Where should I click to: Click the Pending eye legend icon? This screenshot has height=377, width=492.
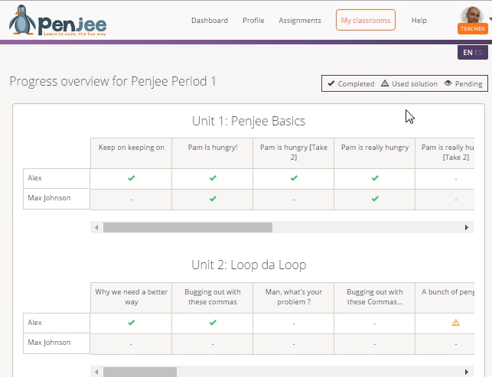[448, 83]
